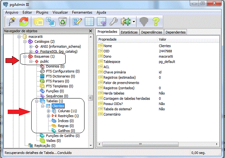Switch to the Dependentes tab
This screenshot has width=225, height=158.
click(176, 32)
